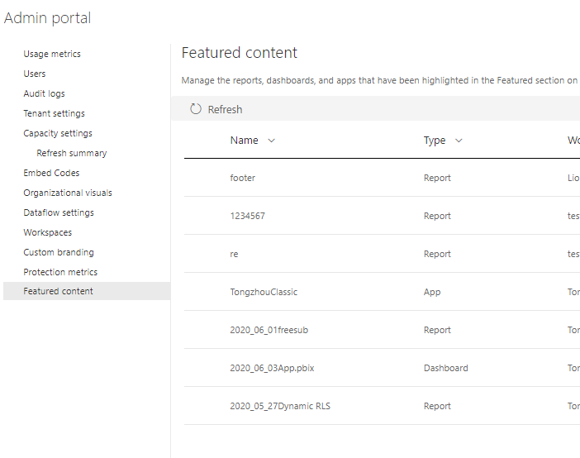This screenshot has width=580, height=458.
Task: Click the Featured content heading
Action: coord(240,53)
